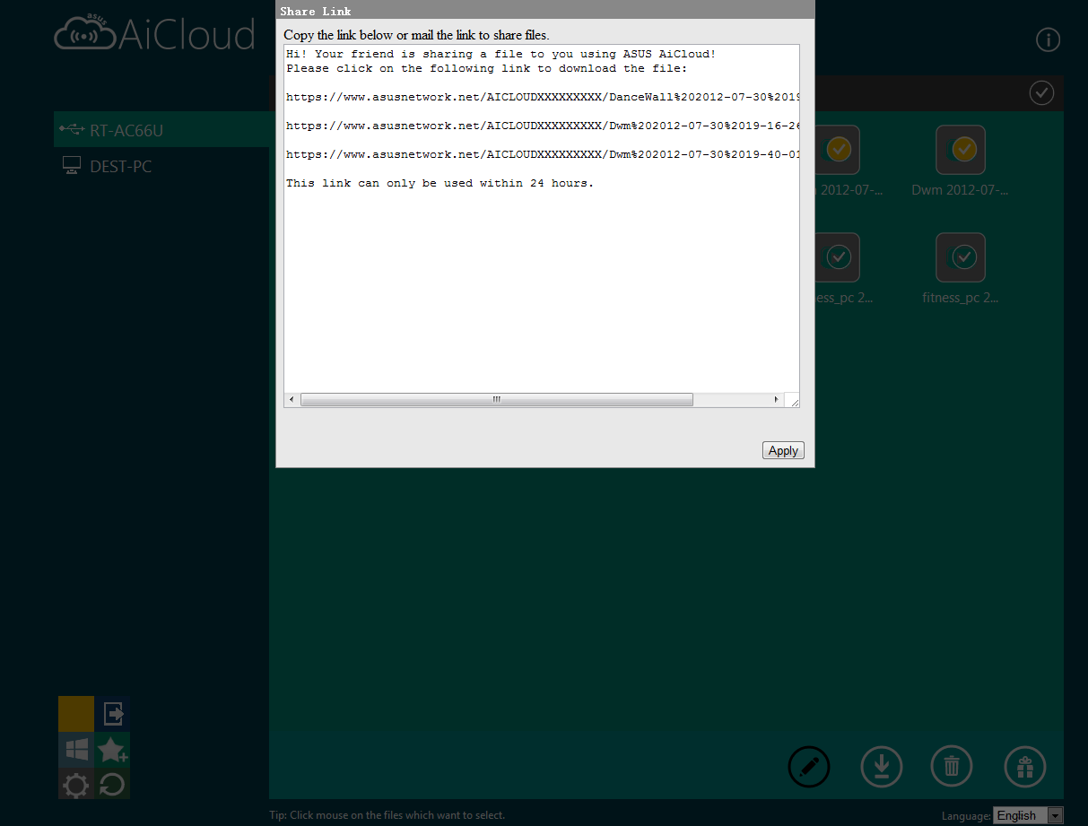
Task: Click the fully visible 'fitness_pc 2...' file name label
Action: pos(960,298)
